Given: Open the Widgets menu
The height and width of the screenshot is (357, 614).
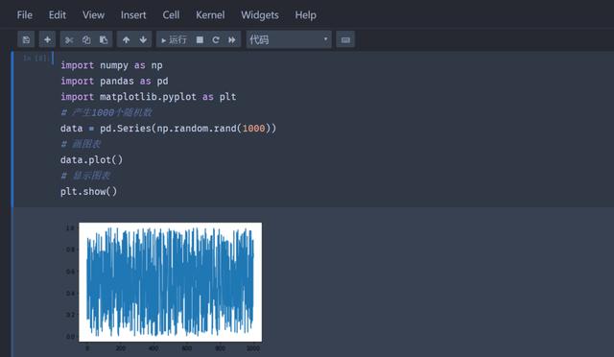Looking at the screenshot, I should pyautogui.click(x=260, y=15).
